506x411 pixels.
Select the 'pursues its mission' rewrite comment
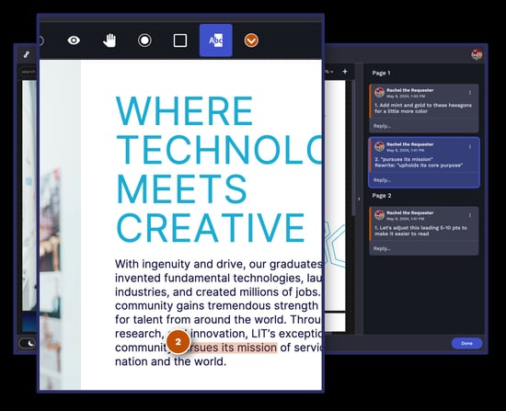pyautogui.click(x=424, y=162)
